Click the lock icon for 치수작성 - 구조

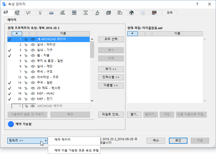pos(26,77)
